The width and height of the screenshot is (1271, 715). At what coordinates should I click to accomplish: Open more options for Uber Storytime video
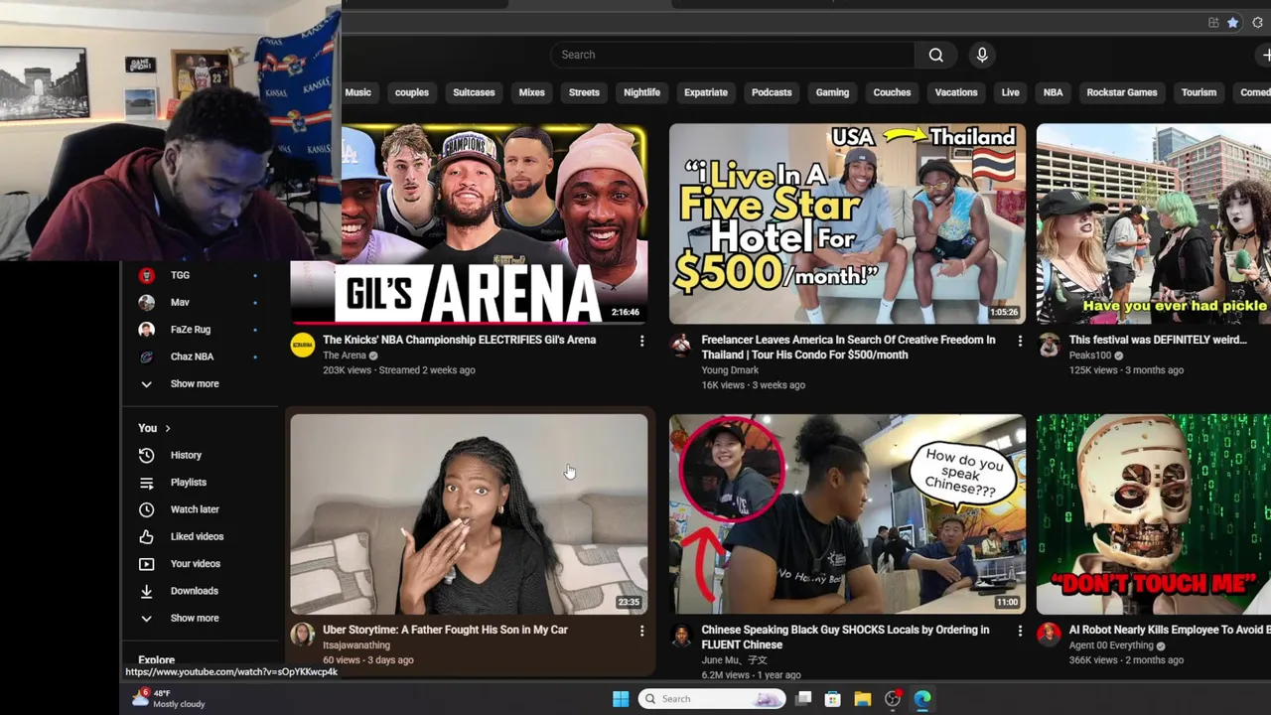click(641, 631)
